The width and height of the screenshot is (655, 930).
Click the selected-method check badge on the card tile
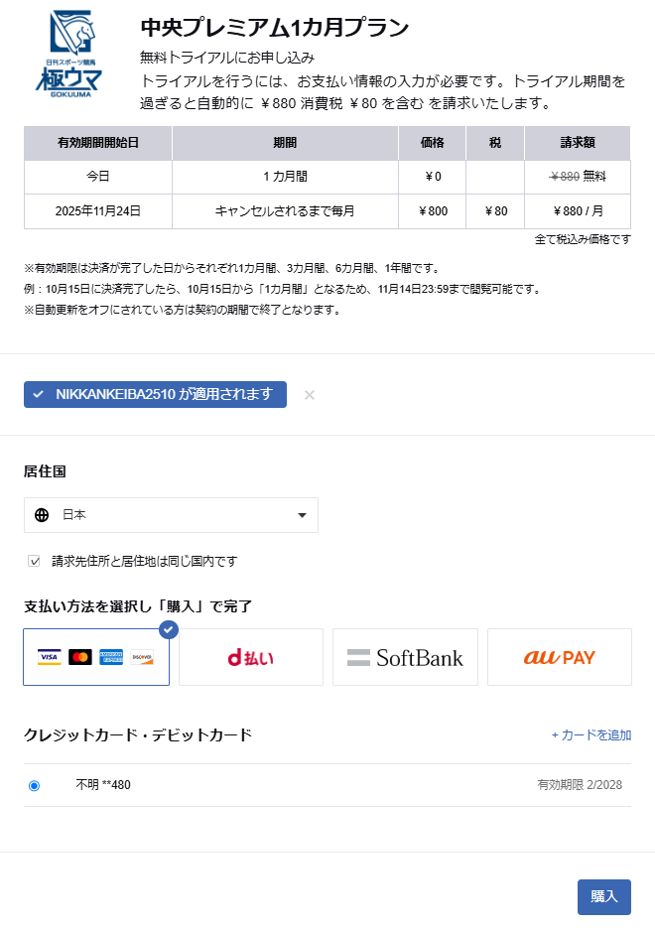[169, 629]
